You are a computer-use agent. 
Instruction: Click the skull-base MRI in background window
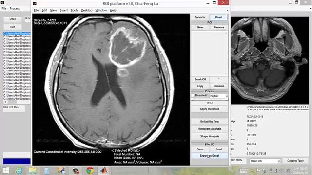click(x=270, y=60)
